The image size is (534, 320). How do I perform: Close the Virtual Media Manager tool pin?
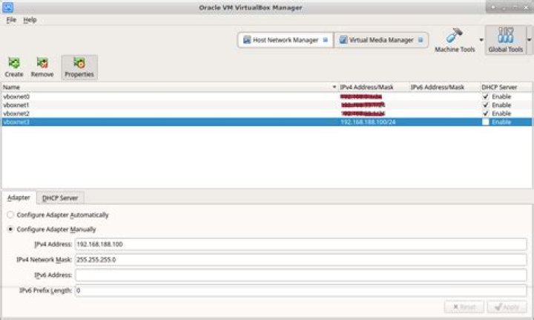point(421,40)
